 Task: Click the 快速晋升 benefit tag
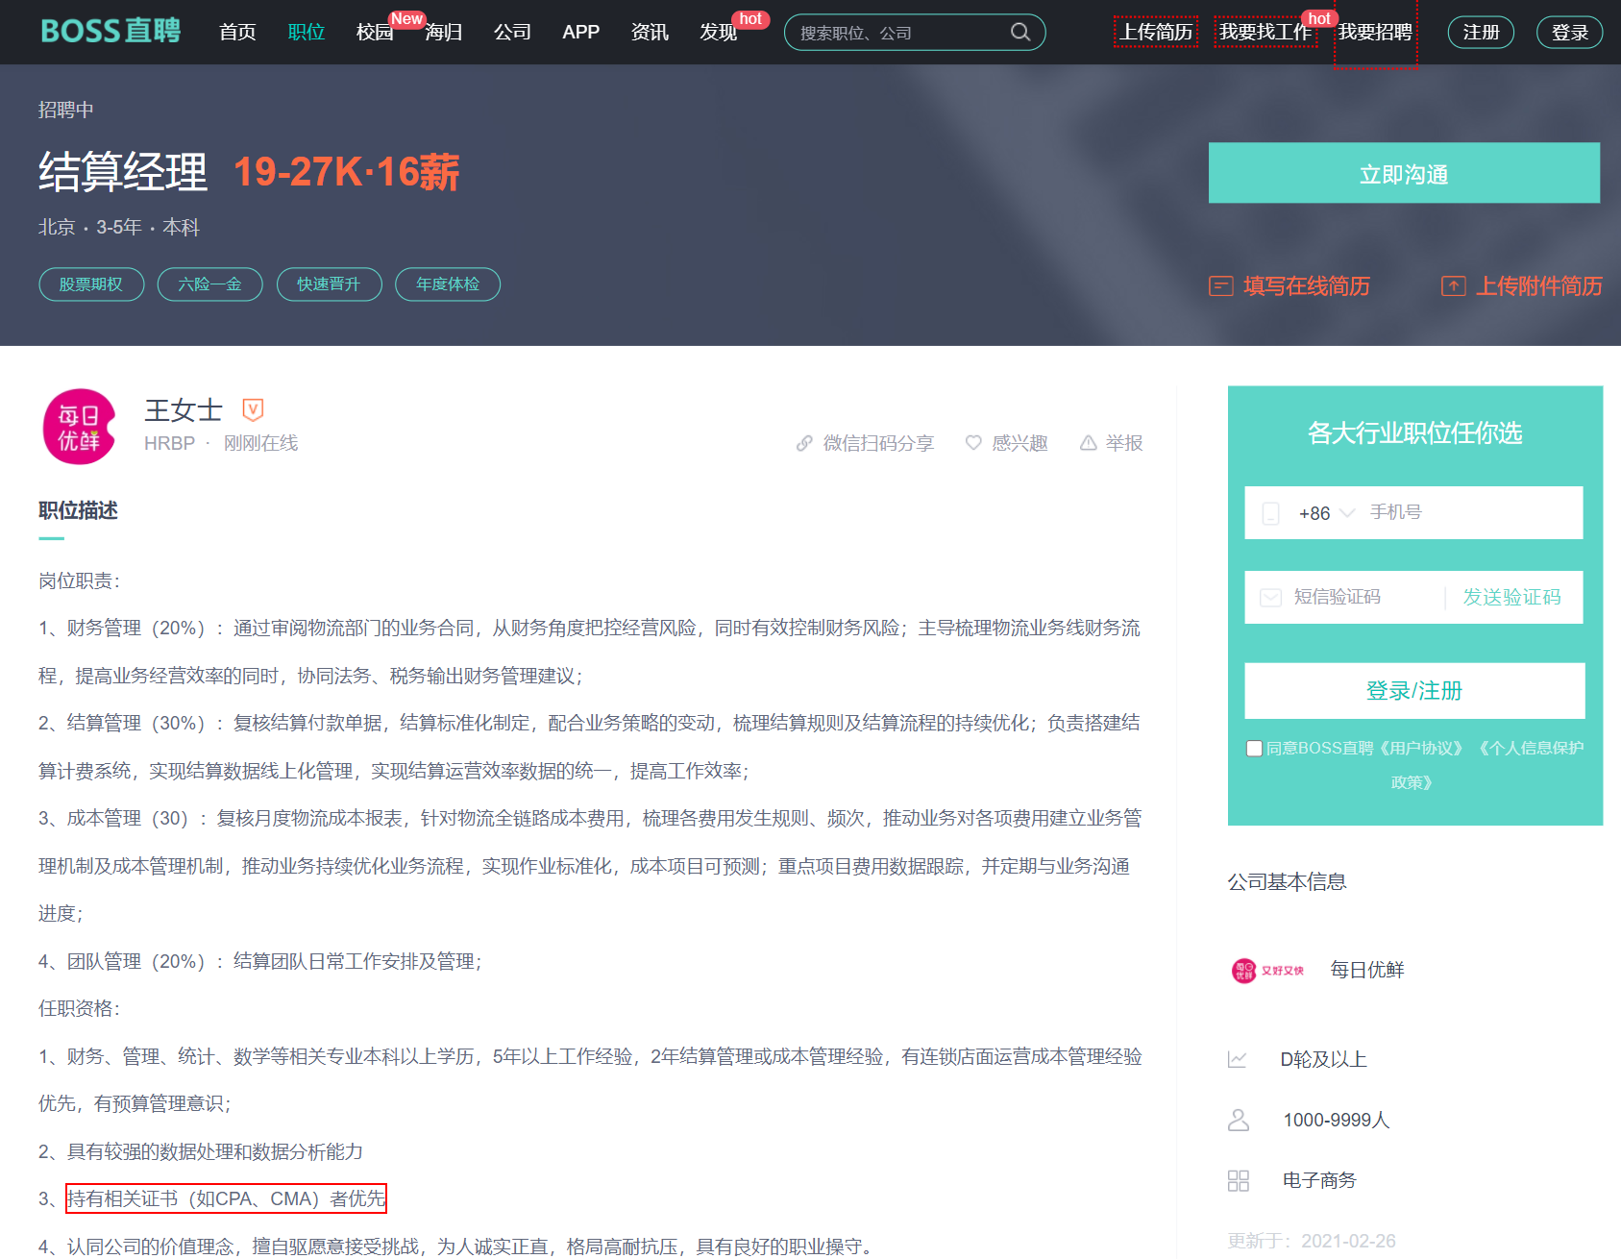(329, 284)
